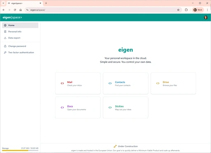
Task: Click the Change password lock icon
Action: [5, 46]
